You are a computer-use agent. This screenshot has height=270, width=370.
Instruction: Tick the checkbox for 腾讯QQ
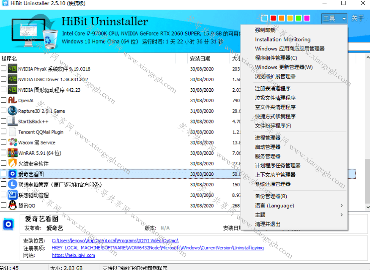[3, 205]
